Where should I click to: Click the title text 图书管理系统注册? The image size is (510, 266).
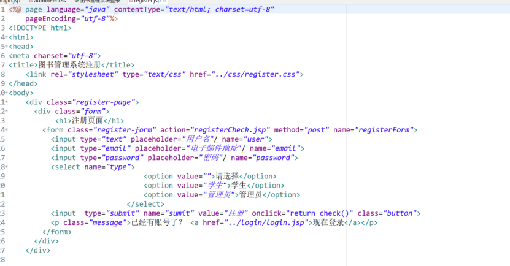click(69, 65)
